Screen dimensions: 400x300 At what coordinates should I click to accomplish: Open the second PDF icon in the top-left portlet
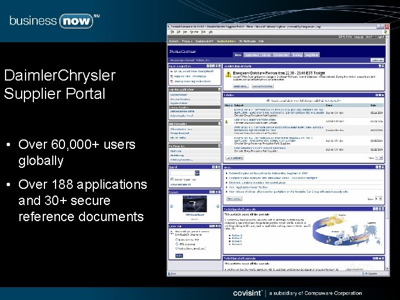(x=172, y=81)
